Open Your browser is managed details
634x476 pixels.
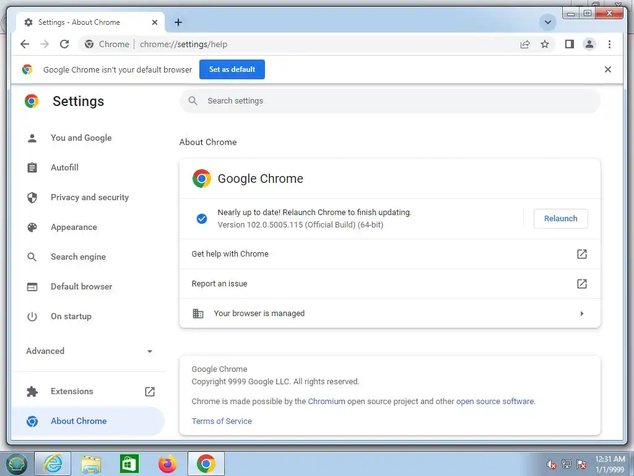tap(390, 313)
